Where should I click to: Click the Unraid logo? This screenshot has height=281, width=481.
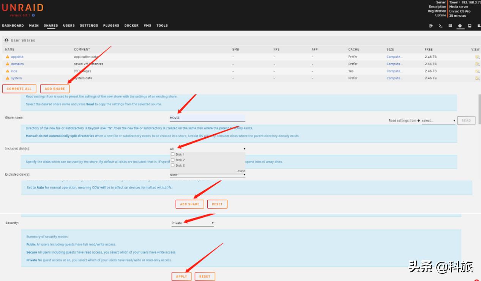click(22, 8)
